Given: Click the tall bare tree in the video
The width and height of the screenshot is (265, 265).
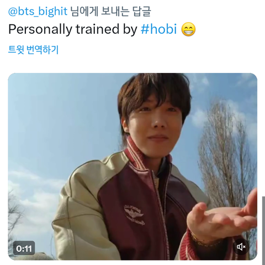Looking at the screenshot, I should [228, 157].
